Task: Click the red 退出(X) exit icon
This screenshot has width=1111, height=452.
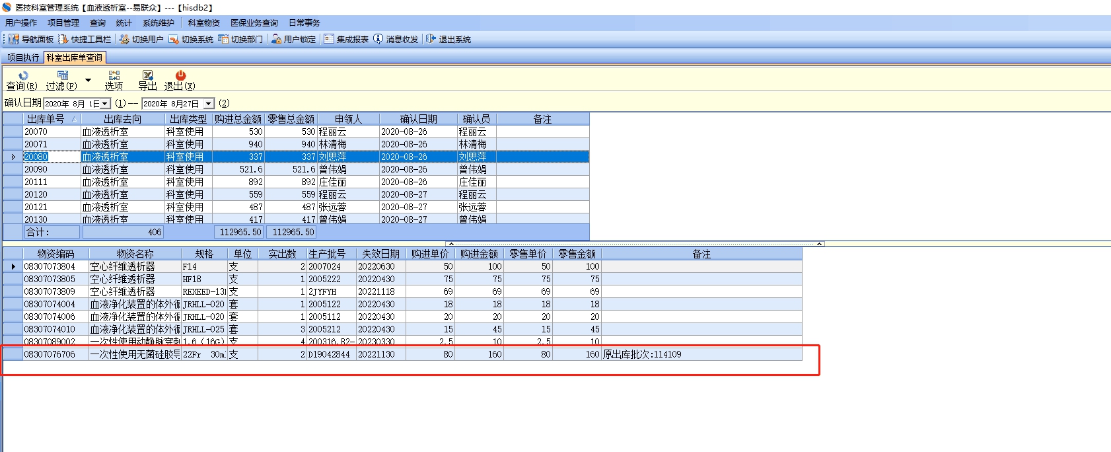Action: pos(180,75)
